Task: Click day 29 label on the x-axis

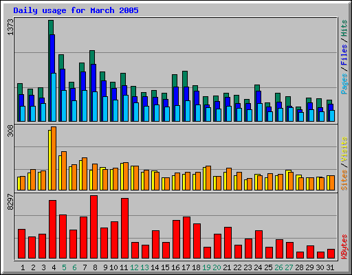Action: [309, 267]
